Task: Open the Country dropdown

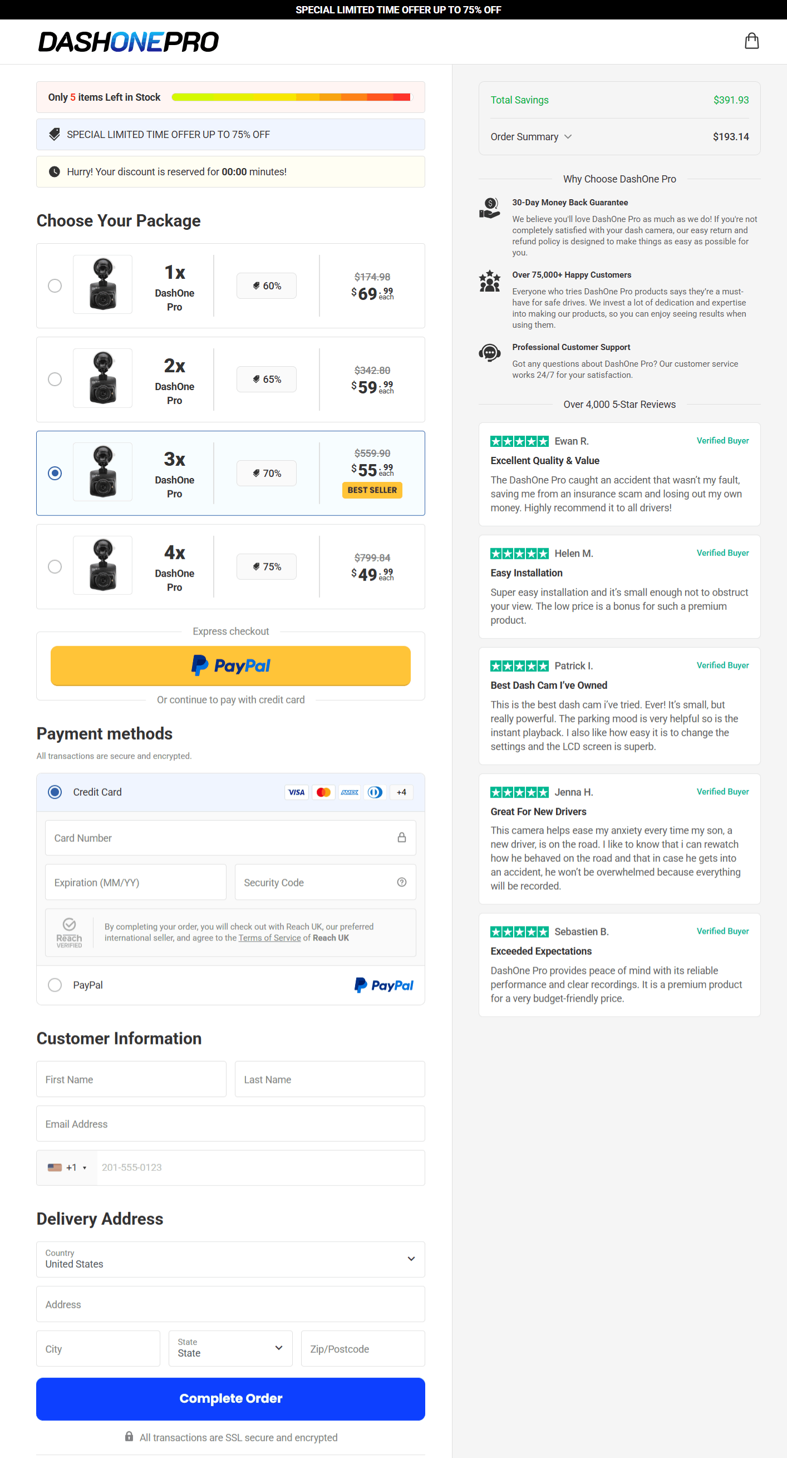Action: [230, 1259]
